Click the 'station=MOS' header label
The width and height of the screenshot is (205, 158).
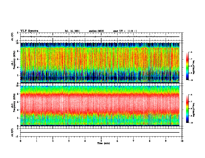[x=96, y=31]
